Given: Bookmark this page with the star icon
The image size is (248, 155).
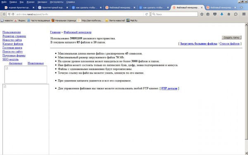Looking at the screenshot, I should pyautogui.click(x=202, y=14).
